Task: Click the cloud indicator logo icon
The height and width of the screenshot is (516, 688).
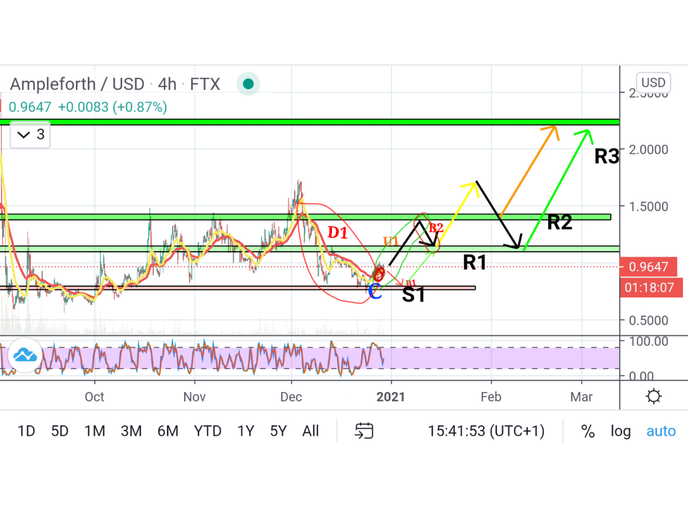Action: (25, 355)
